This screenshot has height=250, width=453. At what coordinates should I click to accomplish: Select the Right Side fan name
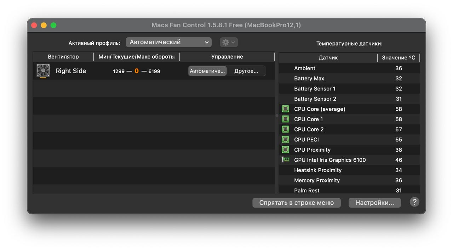[x=71, y=71]
